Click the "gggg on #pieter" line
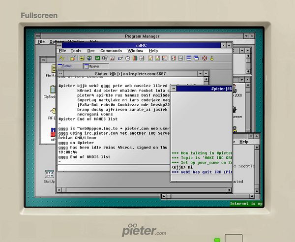The height and width of the screenshot is (242, 295). [76, 143]
